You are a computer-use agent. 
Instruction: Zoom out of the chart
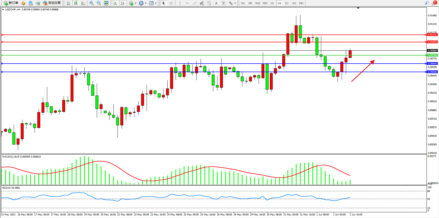[99, 3]
